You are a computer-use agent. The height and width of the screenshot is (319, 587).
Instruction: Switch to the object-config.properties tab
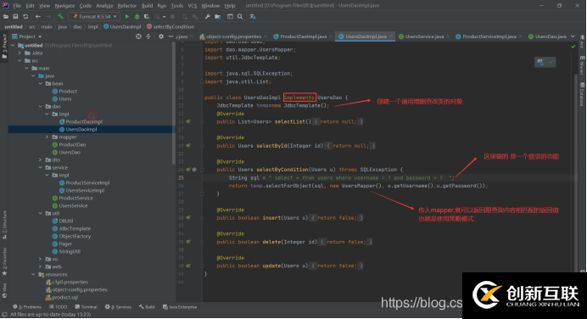[233, 36]
